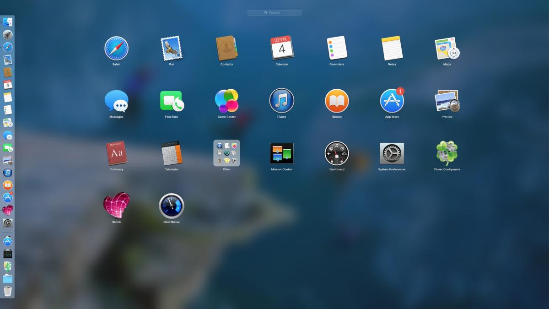Open Reminders from the Dock
The height and width of the screenshot is (309, 549).
(8, 110)
